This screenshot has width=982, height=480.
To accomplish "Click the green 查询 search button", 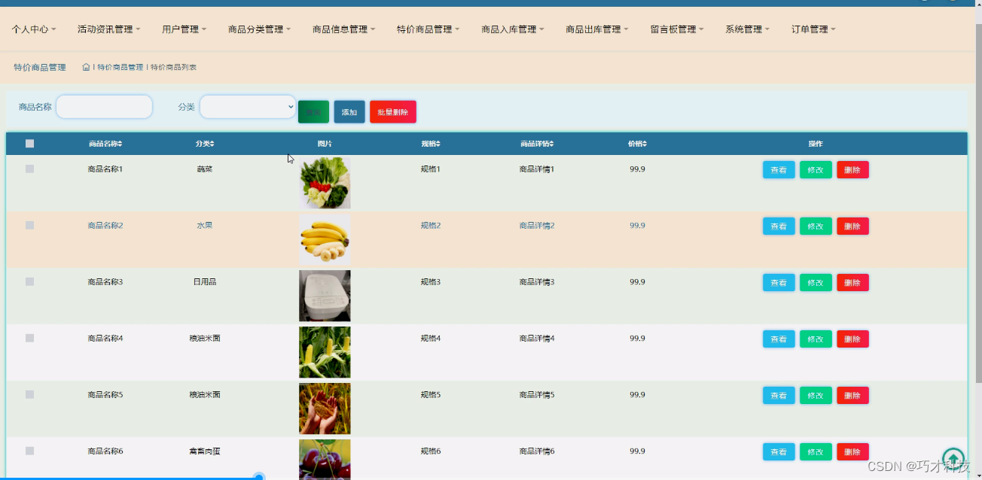I will pyautogui.click(x=313, y=111).
